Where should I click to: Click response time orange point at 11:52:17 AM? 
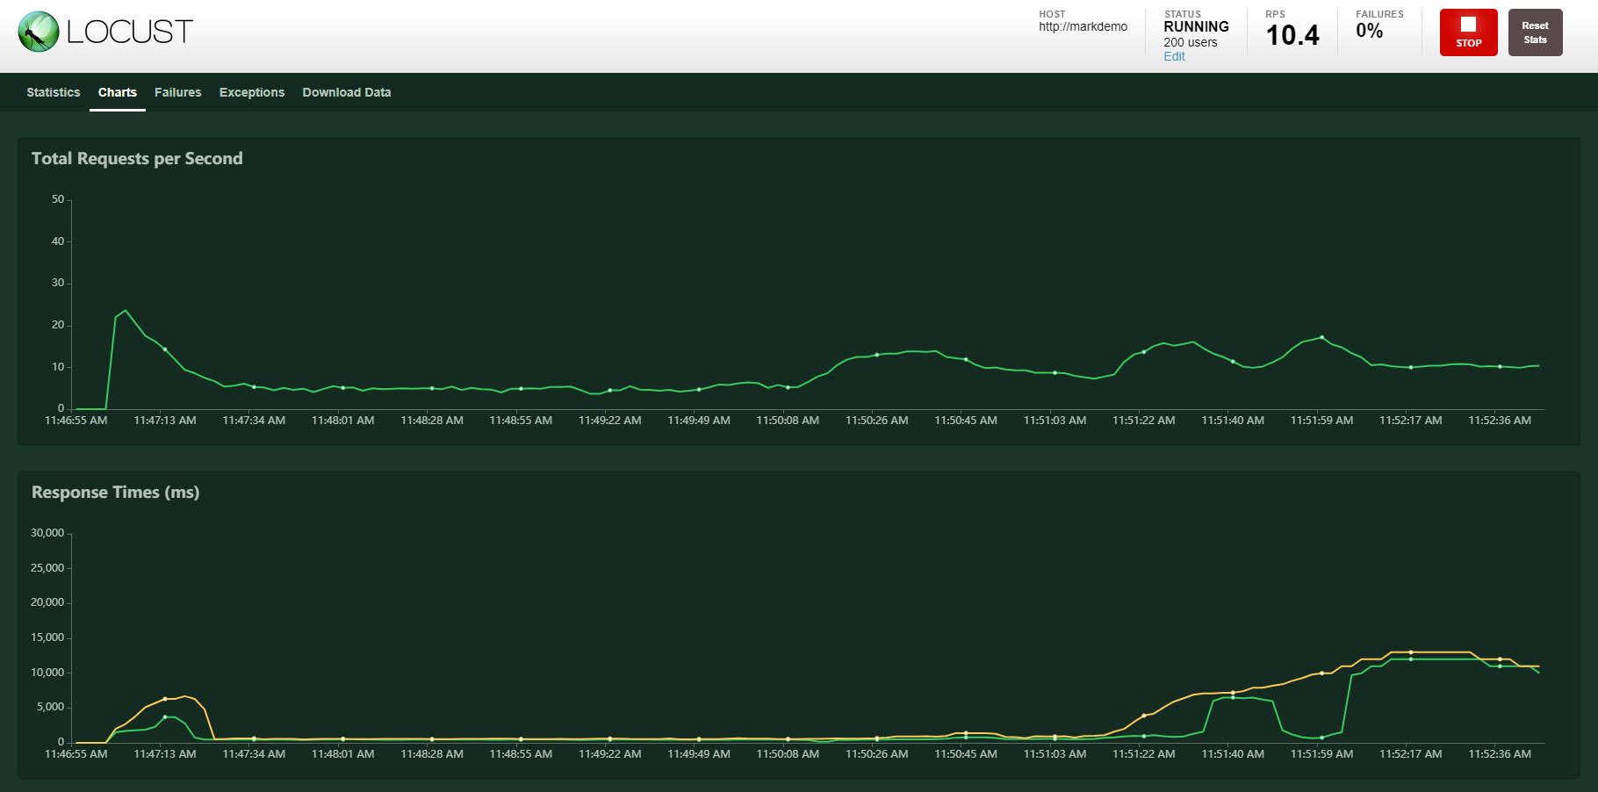1411,652
